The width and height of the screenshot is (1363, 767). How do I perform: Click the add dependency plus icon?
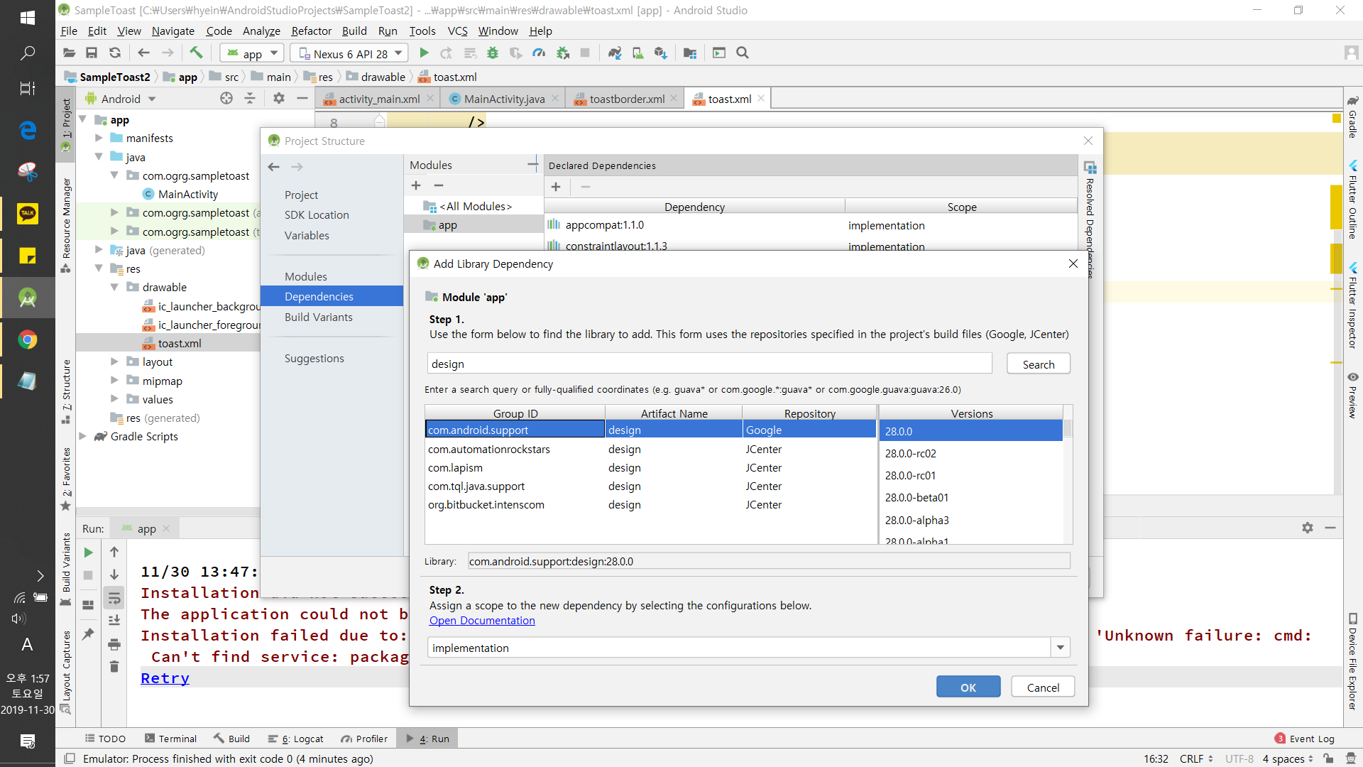point(556,187)
